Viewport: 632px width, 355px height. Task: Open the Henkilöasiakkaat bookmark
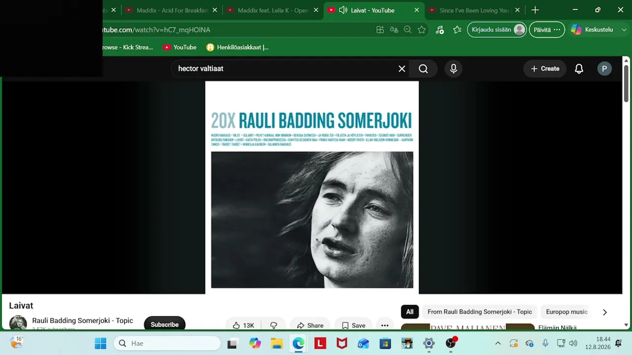(237, 47)
